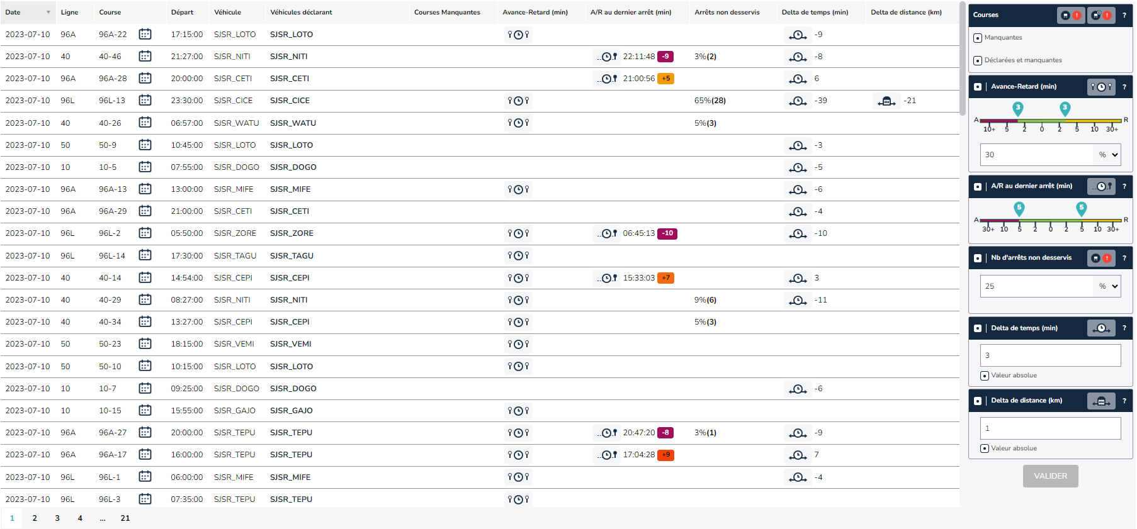
Task: Open calendar icon for course 10-15
Action: click(x=145, y=410)
